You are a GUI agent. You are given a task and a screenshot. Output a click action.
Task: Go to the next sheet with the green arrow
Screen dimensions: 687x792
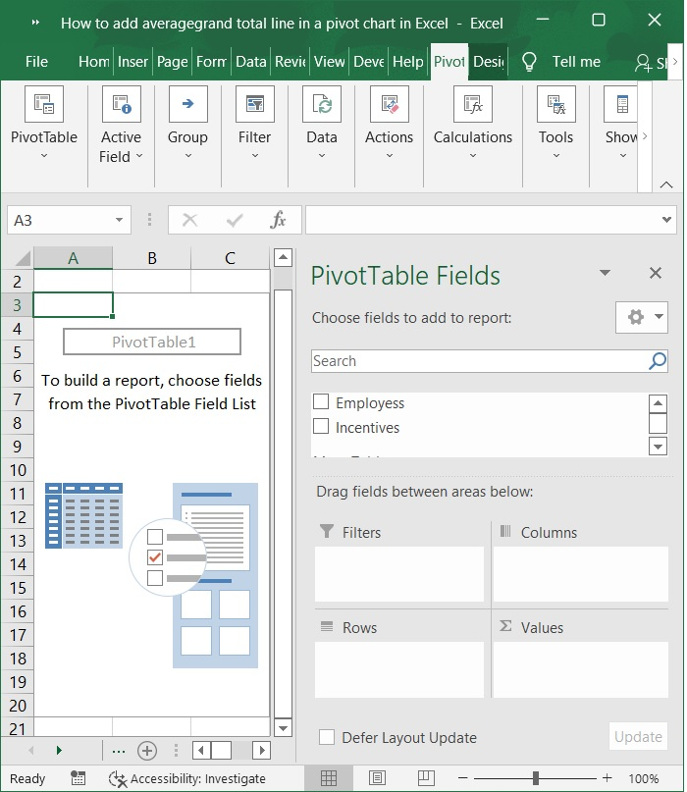(59, 750)
